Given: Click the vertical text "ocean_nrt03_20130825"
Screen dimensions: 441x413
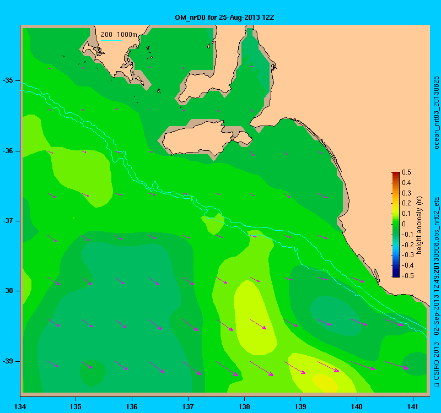Looking at the screenshot, I should click(436, 112).
